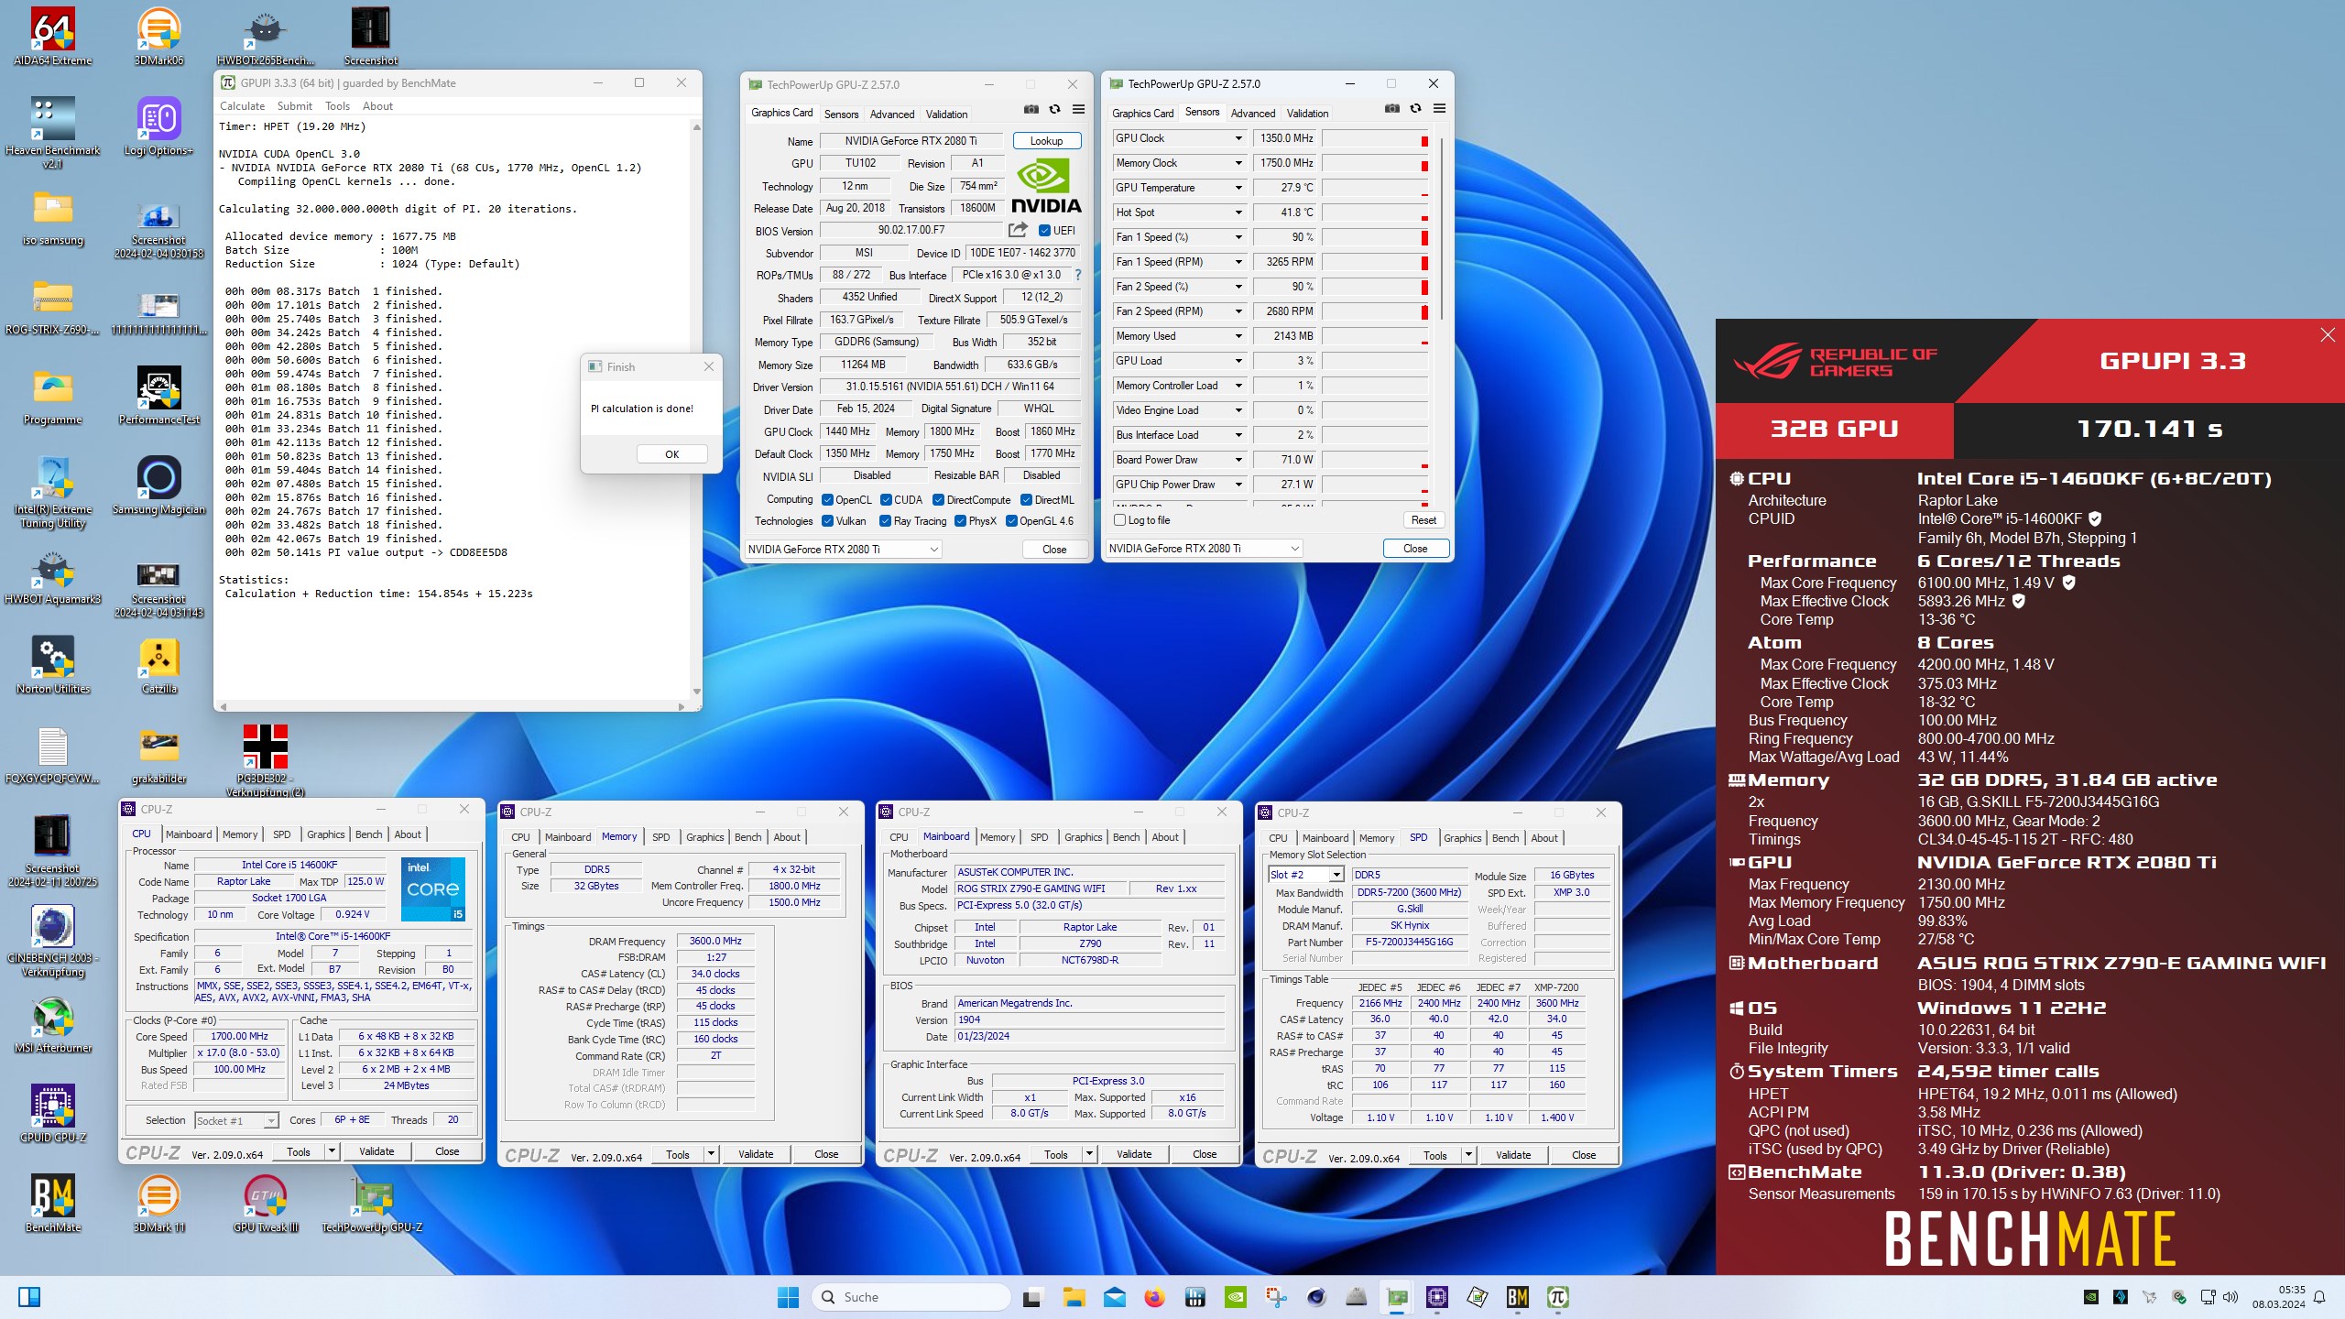Open BenchMate desktop icon
This screenshot has width=2345, height=1319.
point(52,1204)
